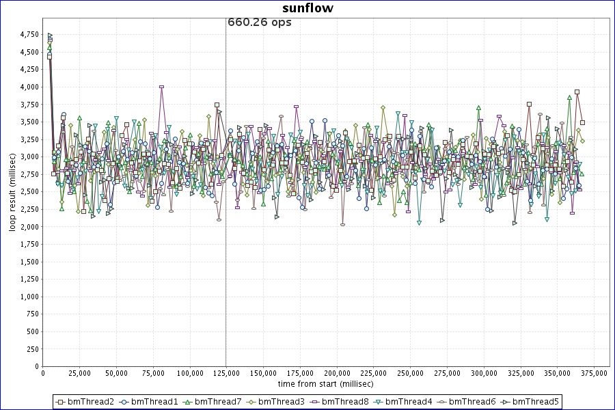Click the 200,000 tick on the x-axis
The height and width of the screenshot is (410, 615).
[337, 374]
